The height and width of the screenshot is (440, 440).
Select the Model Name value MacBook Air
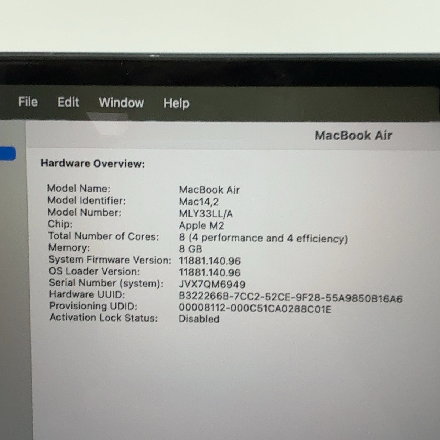pos(209,190)
